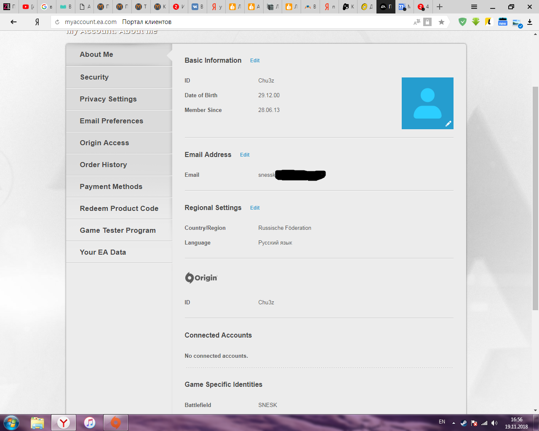Open the screenshot extension with blue checkmark

(517, 23)
